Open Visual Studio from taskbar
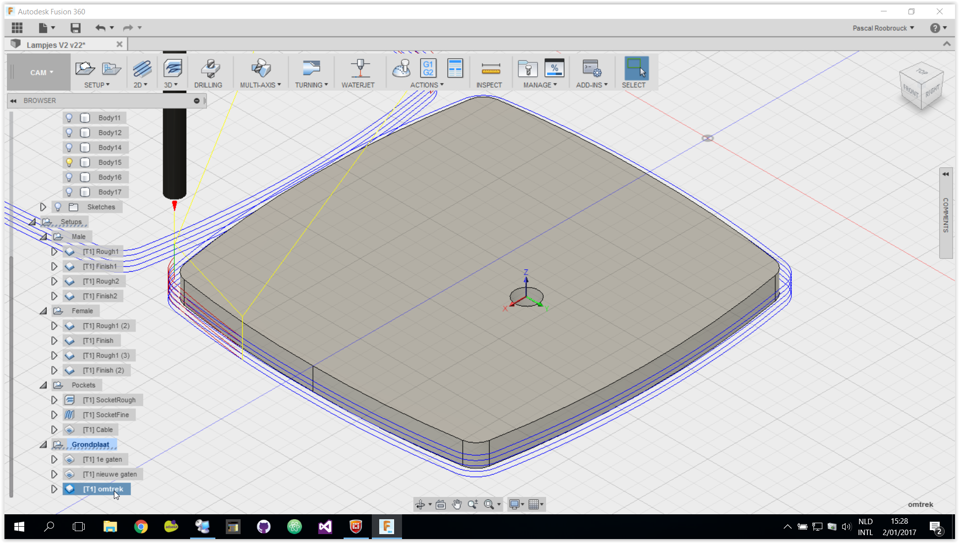 [x=325, y=527]
